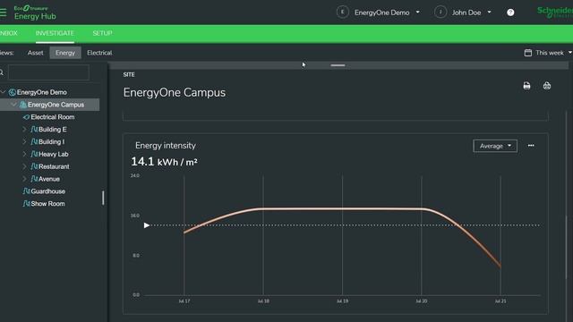Viewport: 573px width, 322px height.
Task: Click the page vertical scrollbar
Action: 567,249
